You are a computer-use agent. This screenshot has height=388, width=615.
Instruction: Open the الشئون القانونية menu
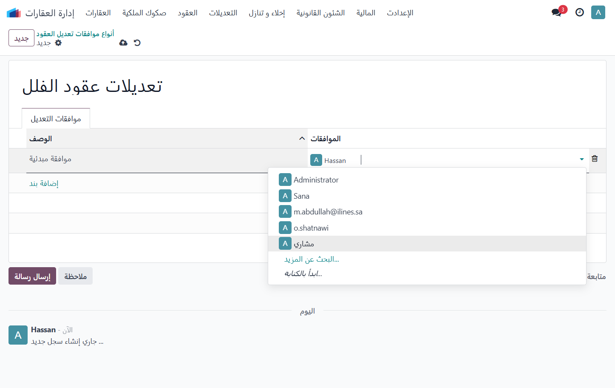pyautogui.click(x=321, y=13)
